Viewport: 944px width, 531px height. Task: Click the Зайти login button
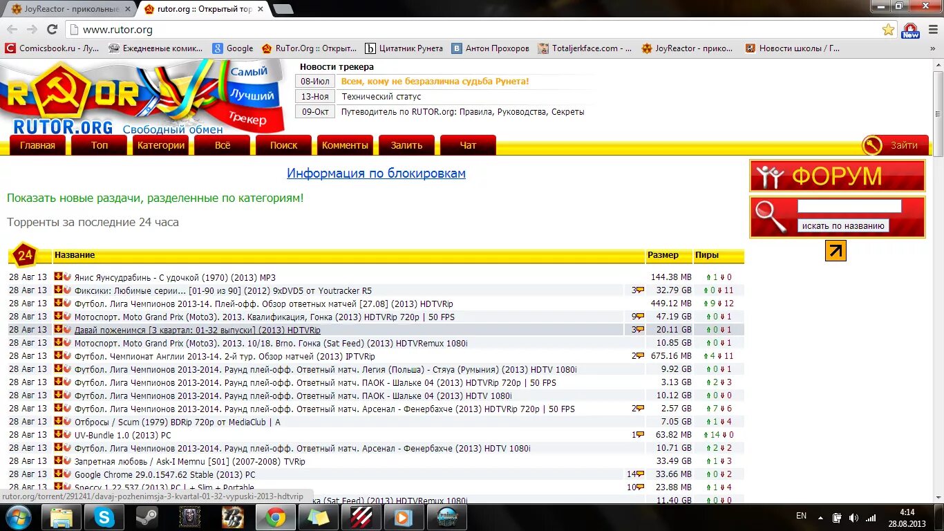896,145
